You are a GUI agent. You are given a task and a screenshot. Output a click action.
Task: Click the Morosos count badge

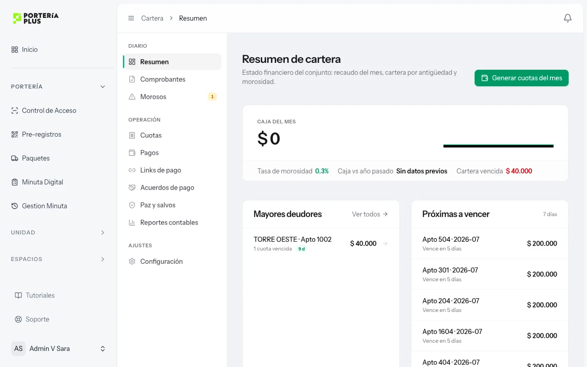pos(212,97)
